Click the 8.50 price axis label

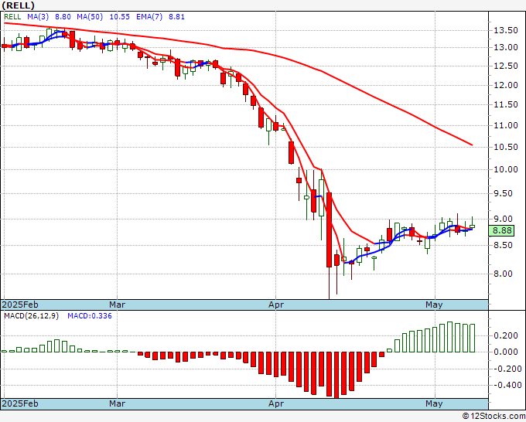(504, 245)
